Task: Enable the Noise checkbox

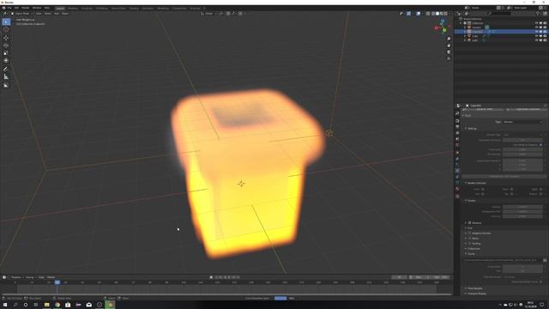Action: 470,239
